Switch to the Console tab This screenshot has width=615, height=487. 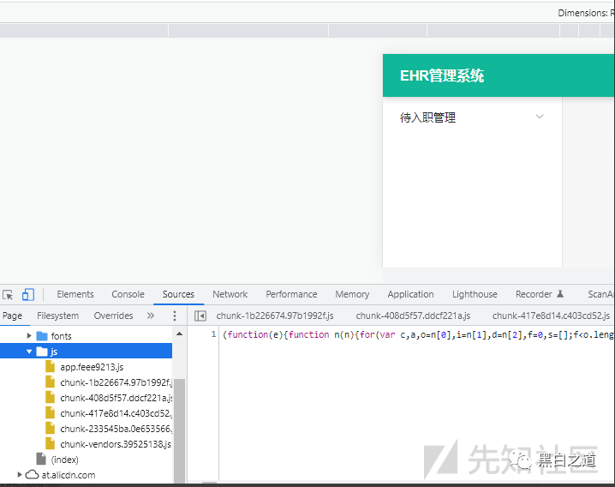pyautogui.click(x=128, y=295)
